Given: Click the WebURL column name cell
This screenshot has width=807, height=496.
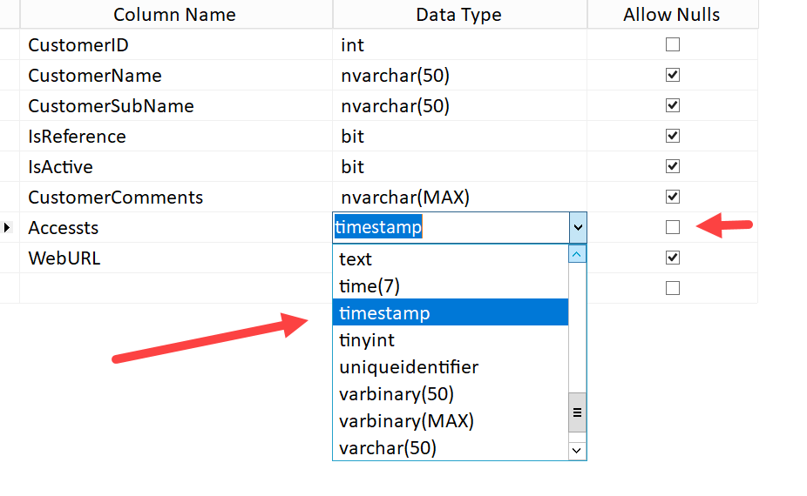Looking at the screenshot, I should (176, 258).
